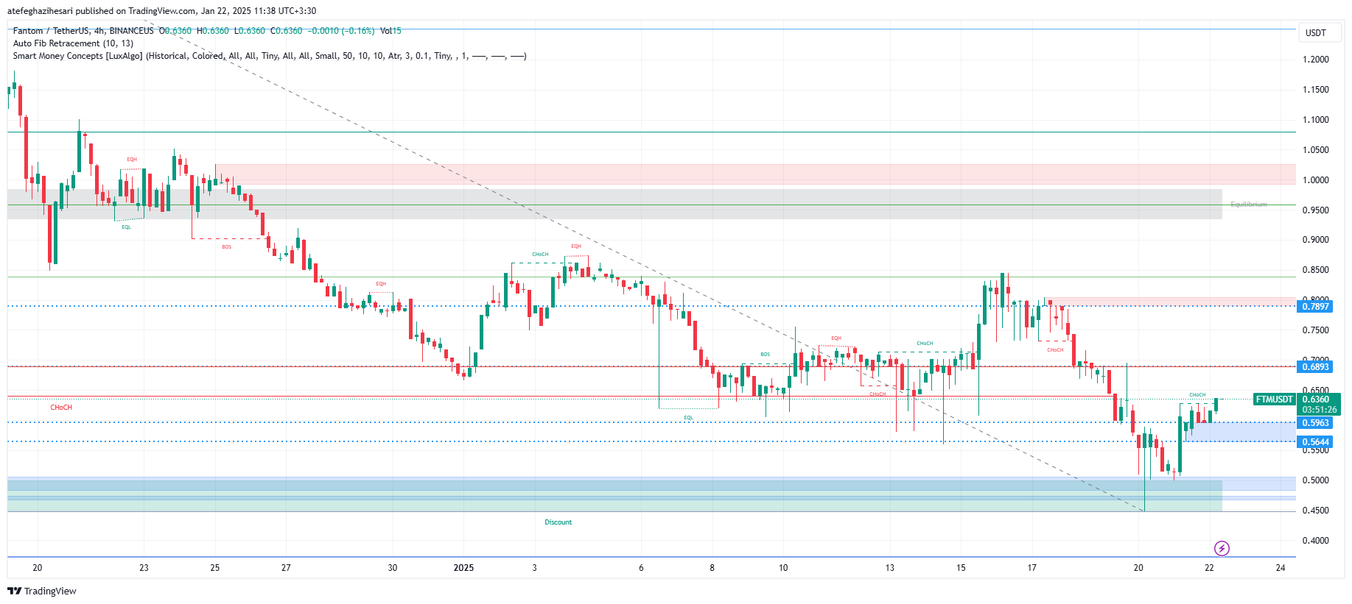Click the Auto Fib Retracement indicator legend
The width and height of the screenshot is (1352, 604).
[73, 43]
